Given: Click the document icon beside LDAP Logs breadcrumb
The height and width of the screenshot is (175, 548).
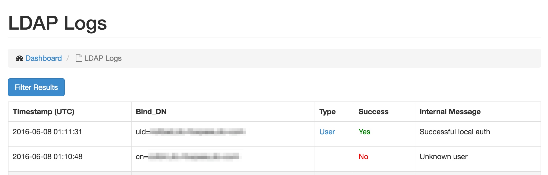Looking at the screenshot, I should [x=79, y=58].
